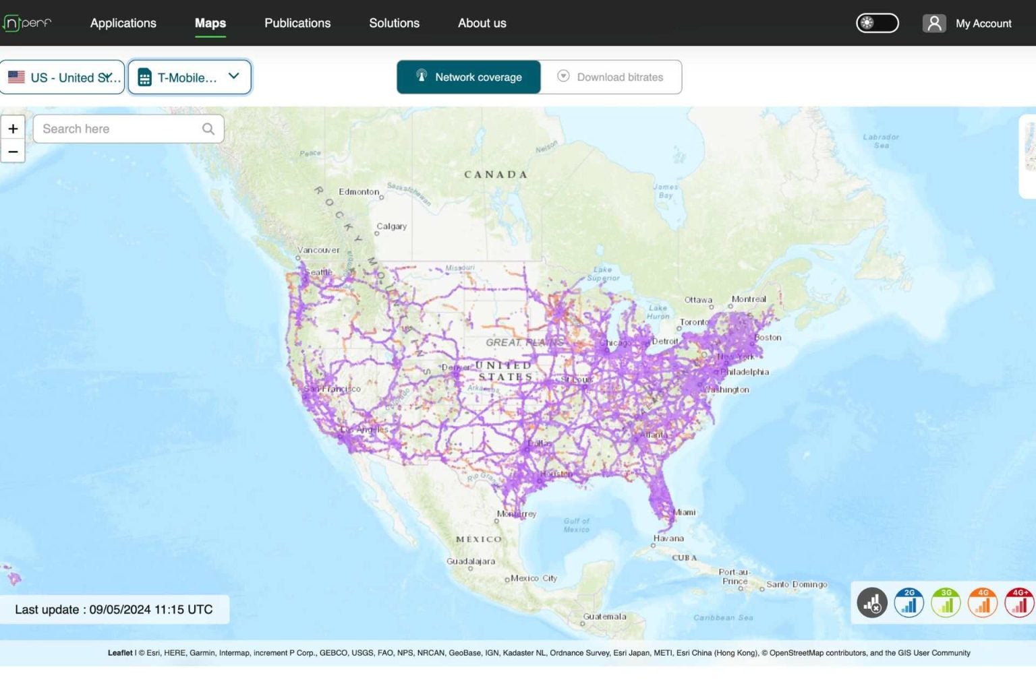Zoom out of the map
This screenshot has height=690, width=1036.
pyautogui.click(x=13, y=152)
